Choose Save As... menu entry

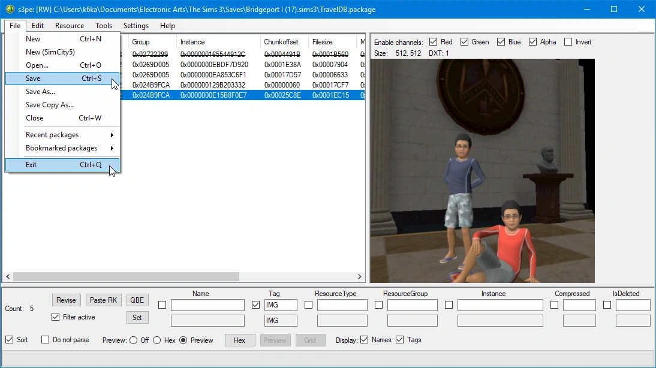coord(62,92)
